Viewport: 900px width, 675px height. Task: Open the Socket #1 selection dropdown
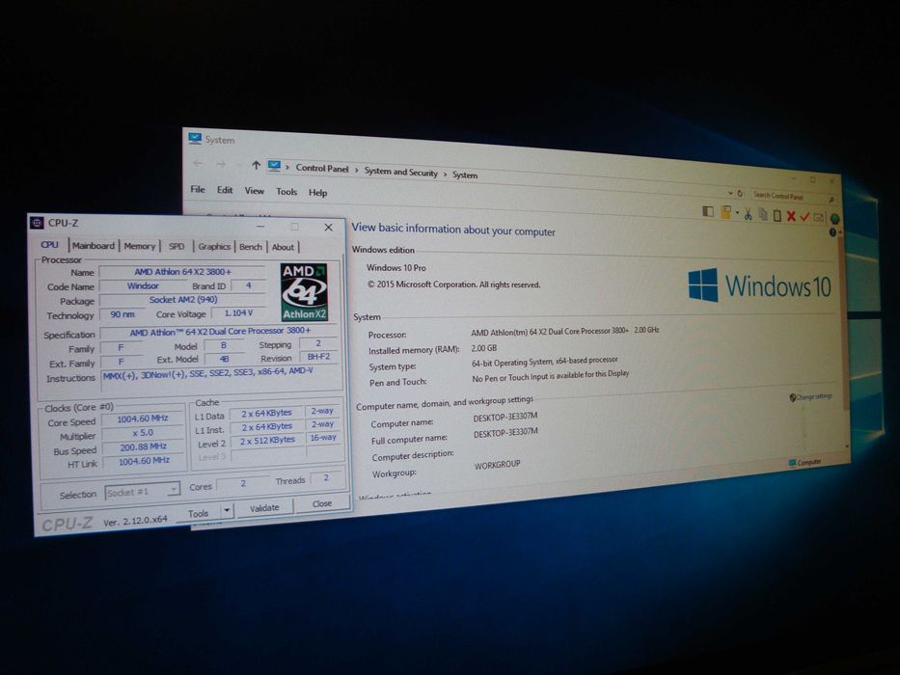(142, 492)
